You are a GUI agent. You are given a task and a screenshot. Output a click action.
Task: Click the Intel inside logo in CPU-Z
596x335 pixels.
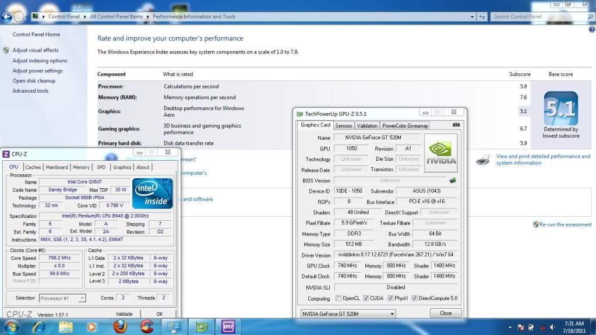click(153, 193)
